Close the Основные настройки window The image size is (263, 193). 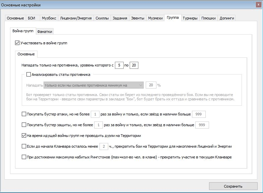click(x=258, y=5)
